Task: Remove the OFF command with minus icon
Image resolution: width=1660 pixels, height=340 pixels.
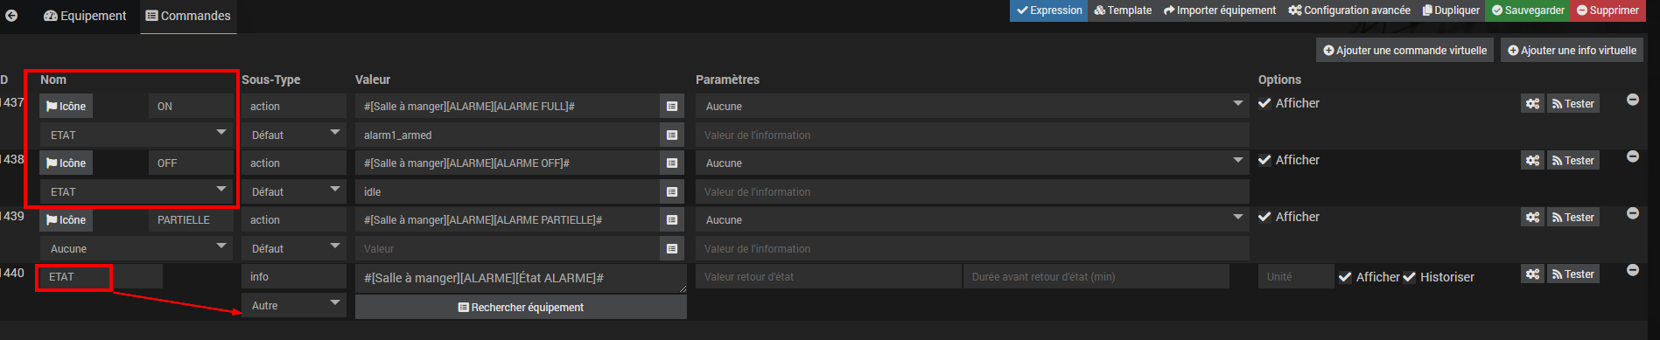Action: coord(1633,156)
